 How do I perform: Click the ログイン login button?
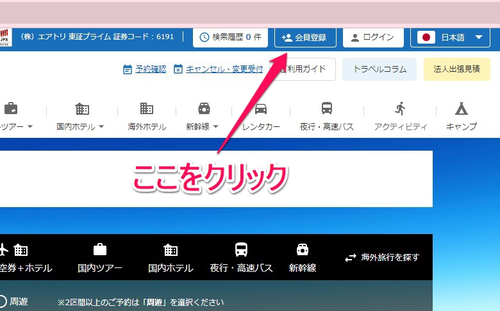[372, 37]
